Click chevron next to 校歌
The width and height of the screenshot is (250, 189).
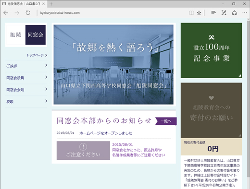point(46,101)
